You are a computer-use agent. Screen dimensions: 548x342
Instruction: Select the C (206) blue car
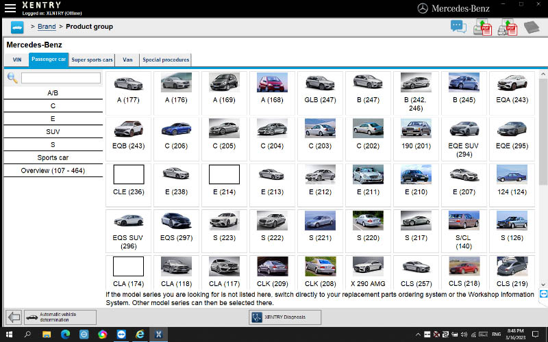[176, 140]
